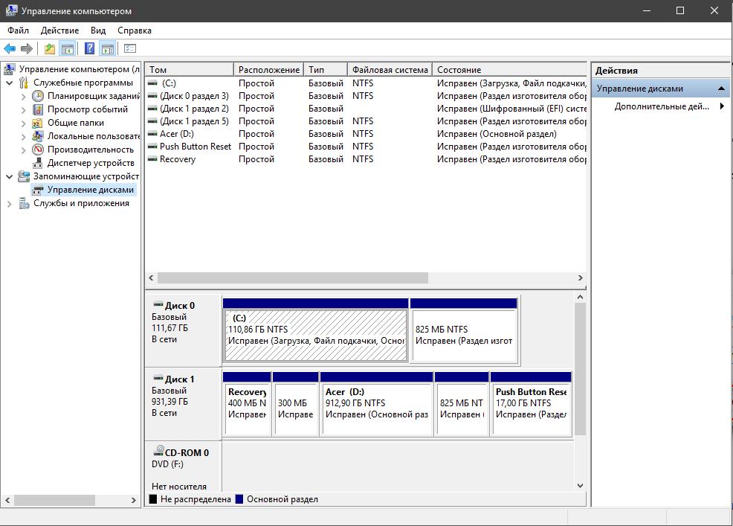Collapse the Служебные программы node

10,83
